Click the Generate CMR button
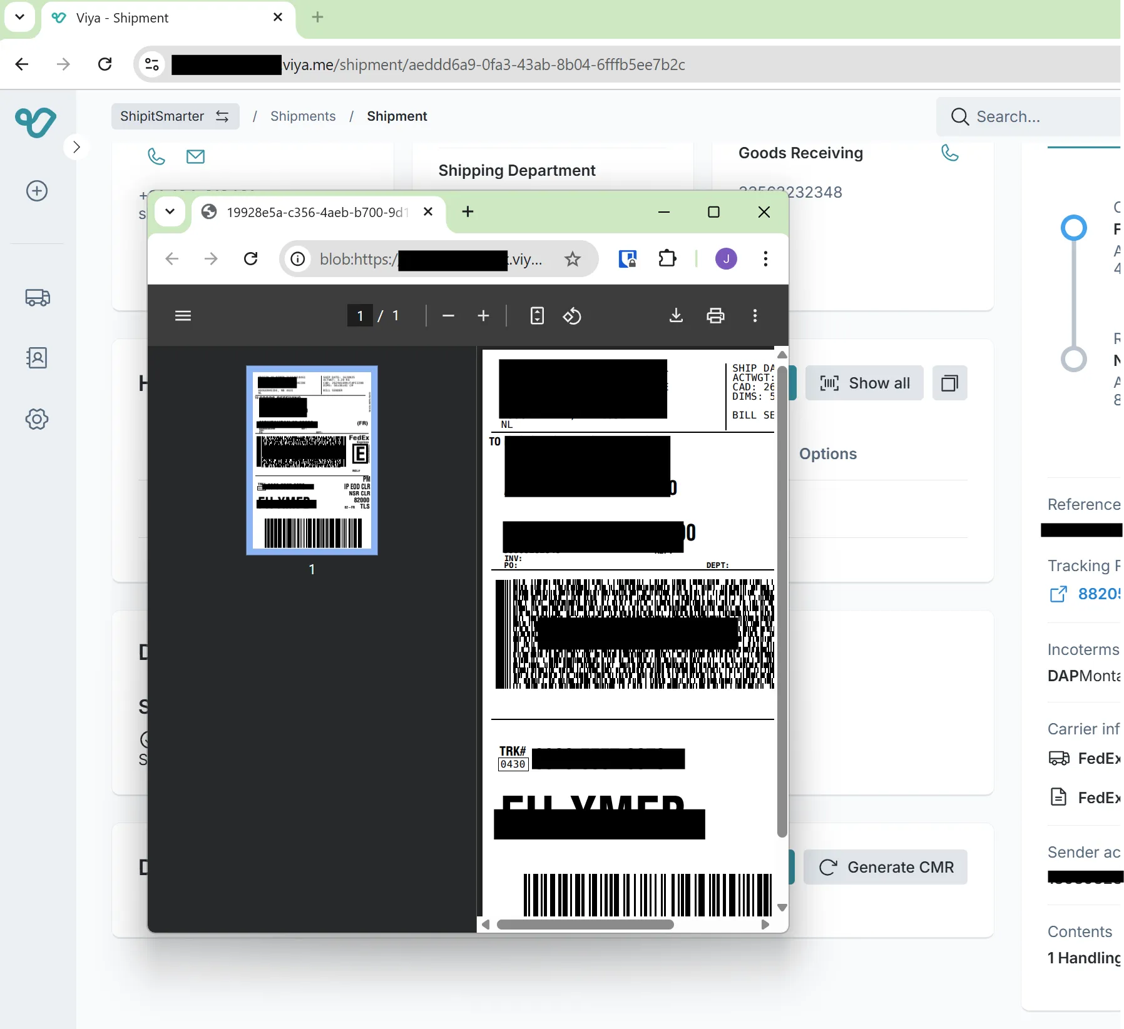The width and height of the screenshot is (1124, 1029). coord(886,867)
